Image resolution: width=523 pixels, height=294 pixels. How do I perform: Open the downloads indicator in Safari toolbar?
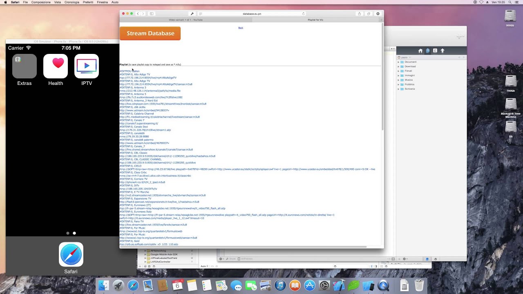tap(378, 13)
